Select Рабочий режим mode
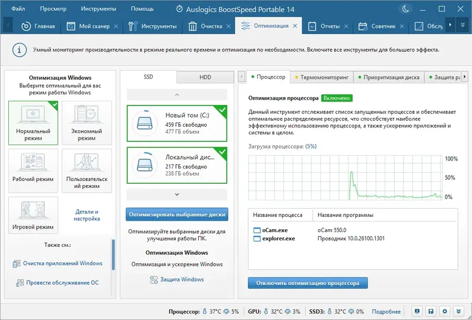Viewport: 472px width, 320px height. (33, 170)
